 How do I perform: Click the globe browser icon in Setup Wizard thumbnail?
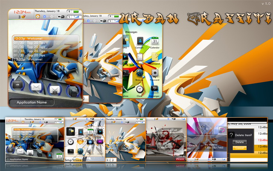80,151
